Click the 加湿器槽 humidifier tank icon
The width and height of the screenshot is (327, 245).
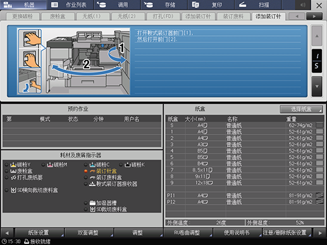coord(92,203)
